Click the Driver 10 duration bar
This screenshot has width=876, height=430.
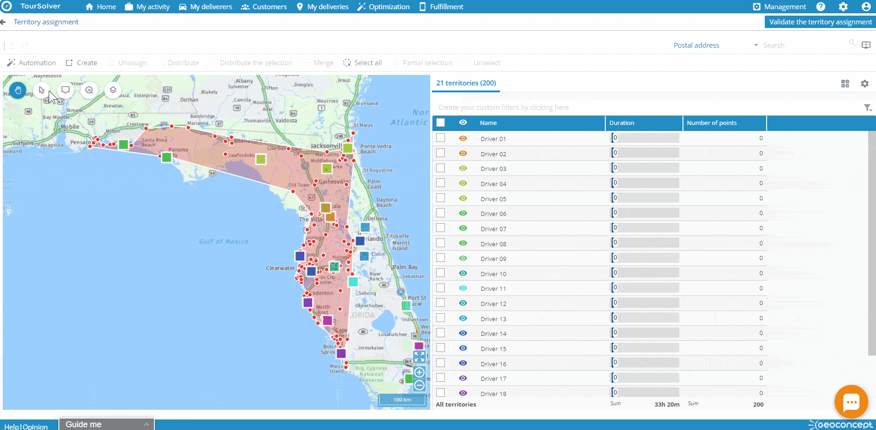pyautogui.click(x=645, y=273)
